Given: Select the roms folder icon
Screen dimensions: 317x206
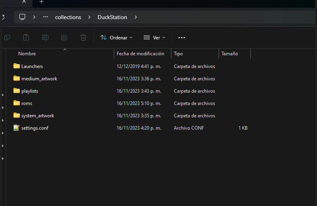Looking at the screenshot, I should coord(17,103).
